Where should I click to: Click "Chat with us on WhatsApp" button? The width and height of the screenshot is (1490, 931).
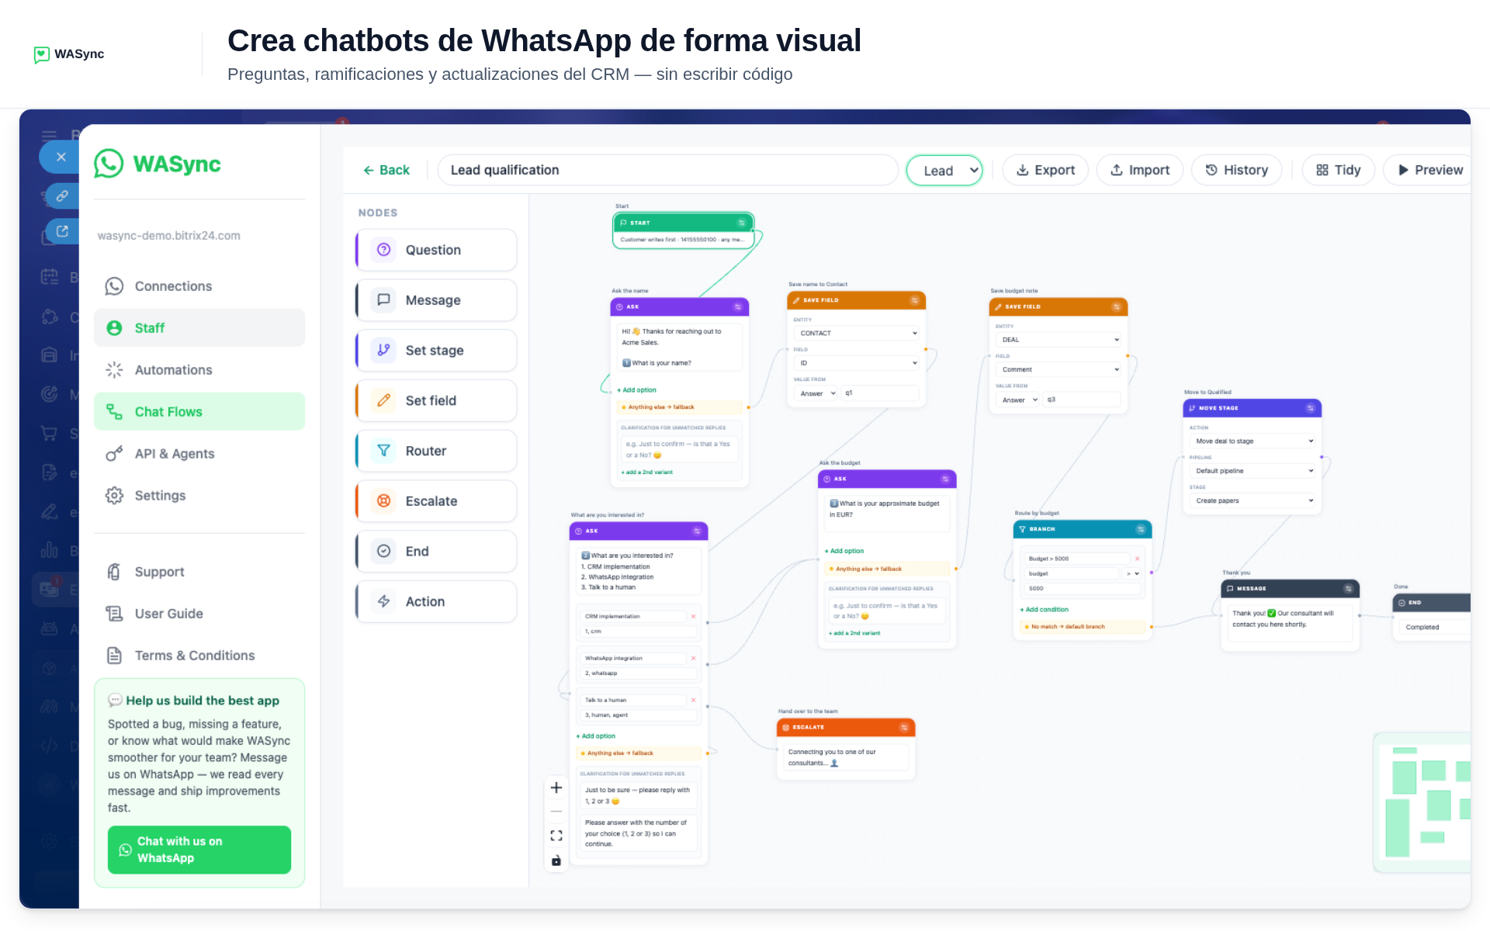pos(199,850)
